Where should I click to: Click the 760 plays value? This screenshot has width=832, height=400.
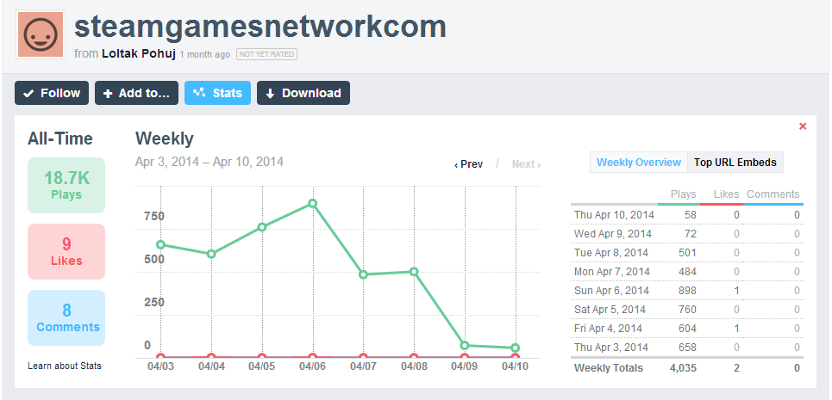[x=687, y=310]
